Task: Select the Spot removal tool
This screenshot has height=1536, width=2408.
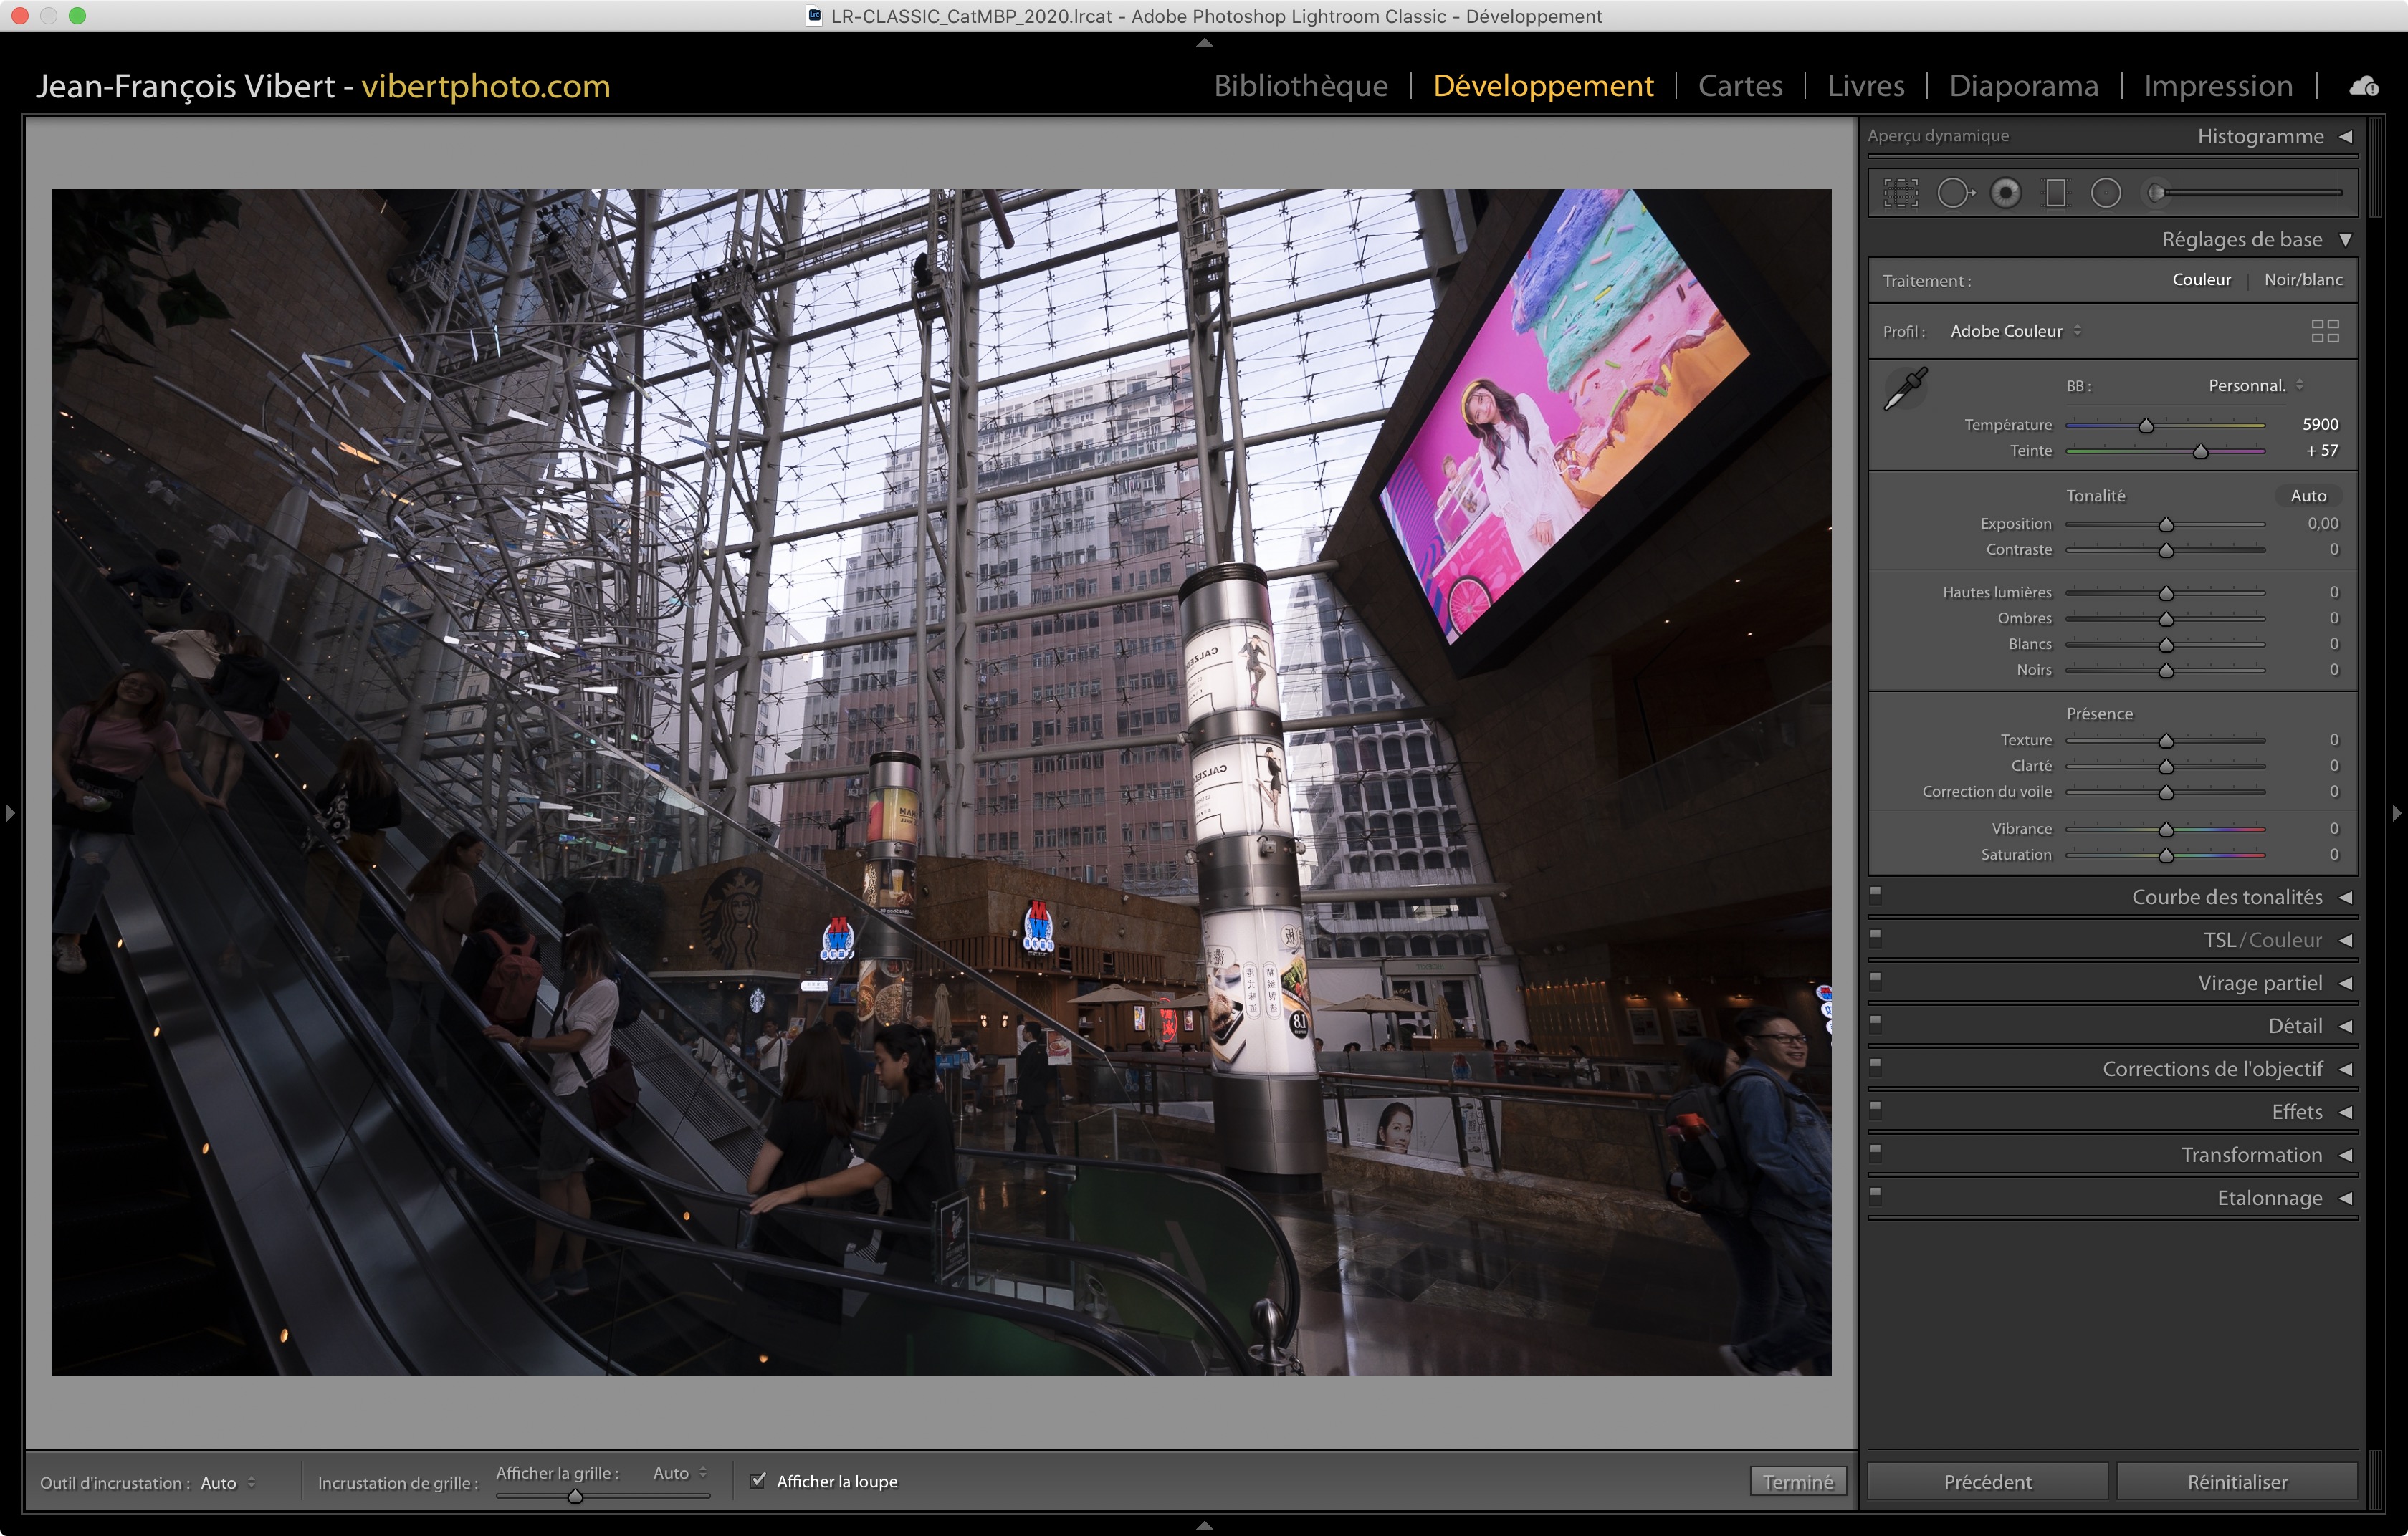Action: tap(1954, 193)
